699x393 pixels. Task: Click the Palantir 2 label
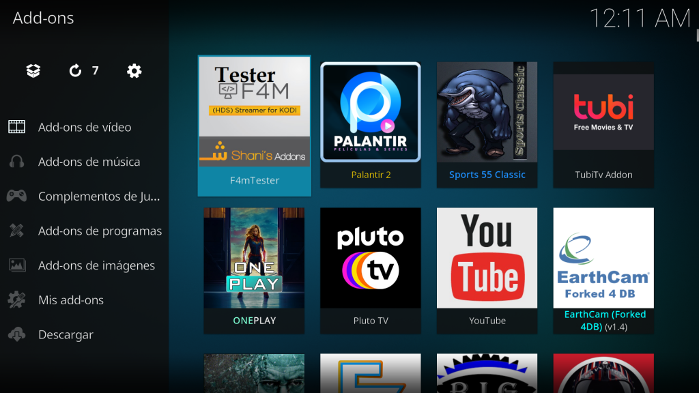pos(371,175)
